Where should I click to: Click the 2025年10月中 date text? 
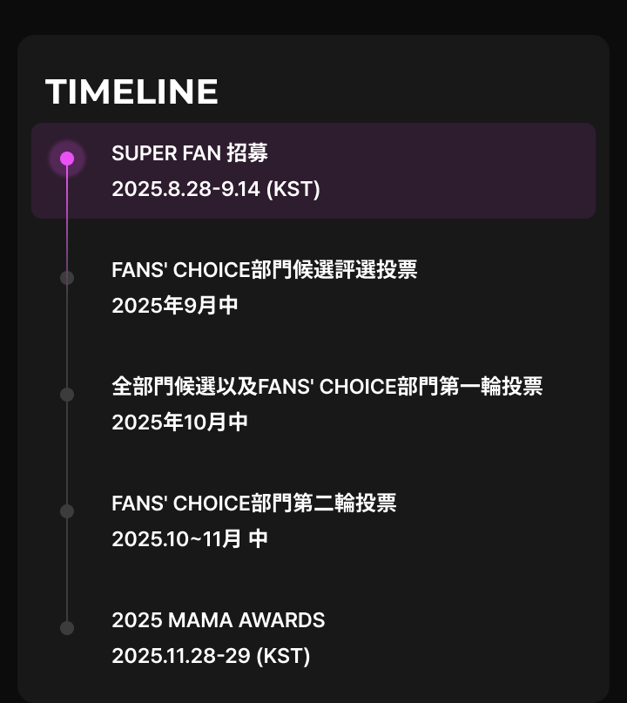(x=179, y=422)
